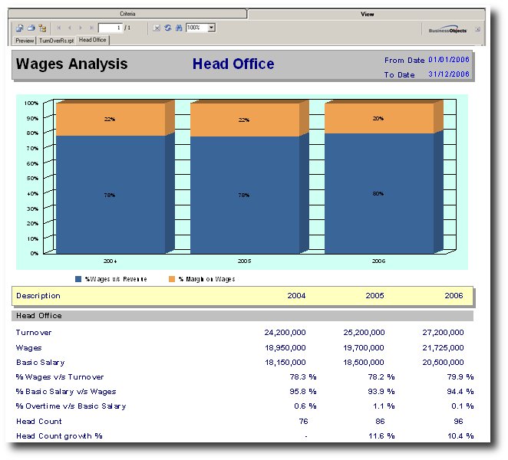The width and height of the screenshot is (508, 460).
Task: Click the page number input field
Action: pos(110,28)
